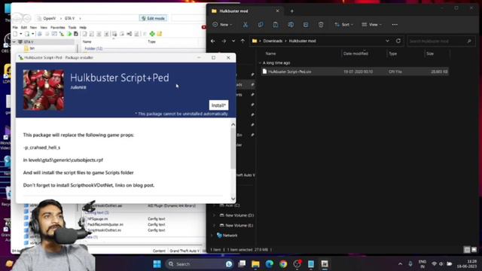The width and height of the screenshot is (482, 271).
Task: Open Favorites menu in OpenIV
Action: [57, 27]
